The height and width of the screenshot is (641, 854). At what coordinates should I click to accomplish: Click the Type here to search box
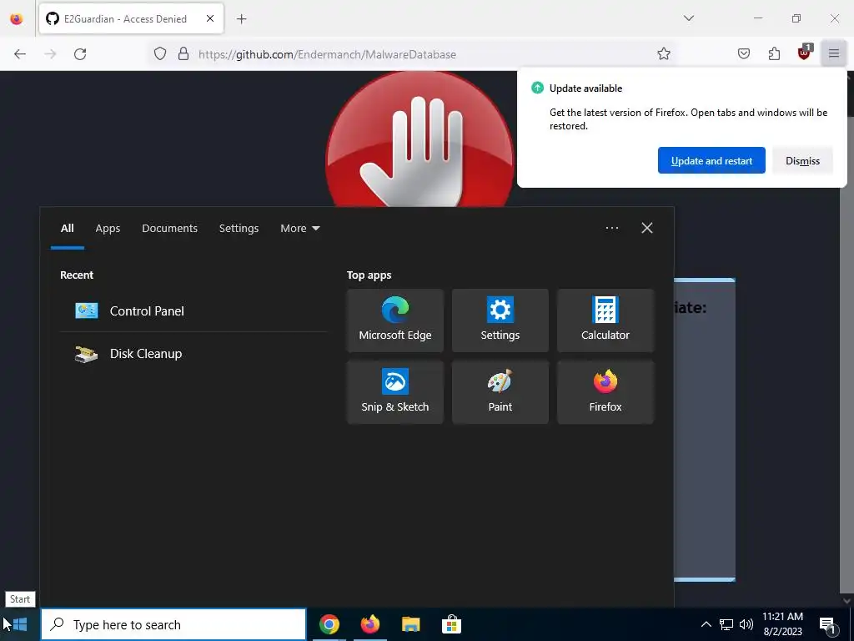(173, 624)
